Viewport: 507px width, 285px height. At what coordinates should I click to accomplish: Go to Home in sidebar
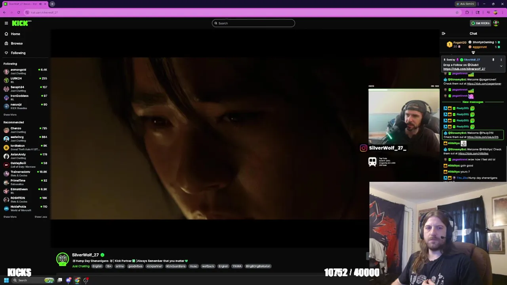point(15,34)
